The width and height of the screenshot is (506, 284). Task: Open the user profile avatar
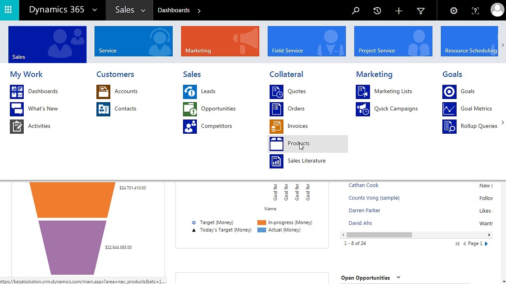click(497, 10)
